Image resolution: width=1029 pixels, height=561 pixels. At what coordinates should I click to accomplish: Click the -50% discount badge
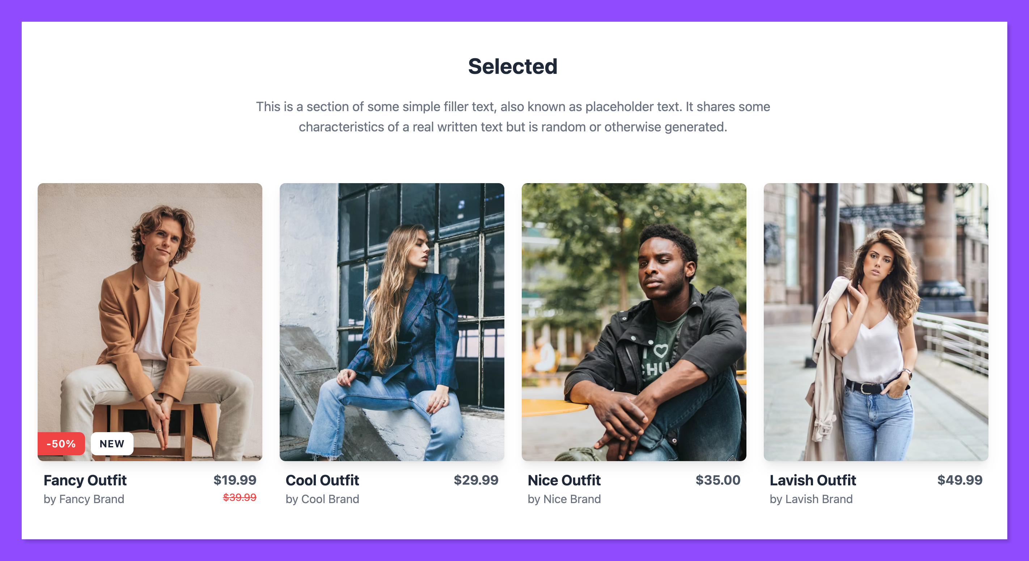point(61,443)
